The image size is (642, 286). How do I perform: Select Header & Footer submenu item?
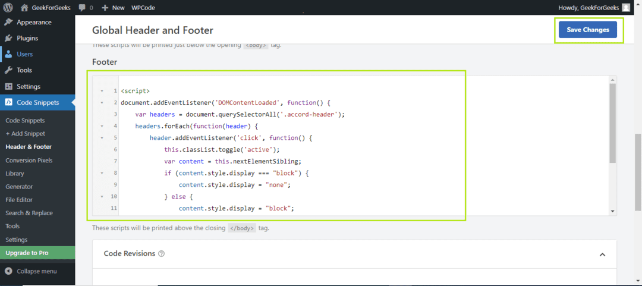(x=29, y=147)
